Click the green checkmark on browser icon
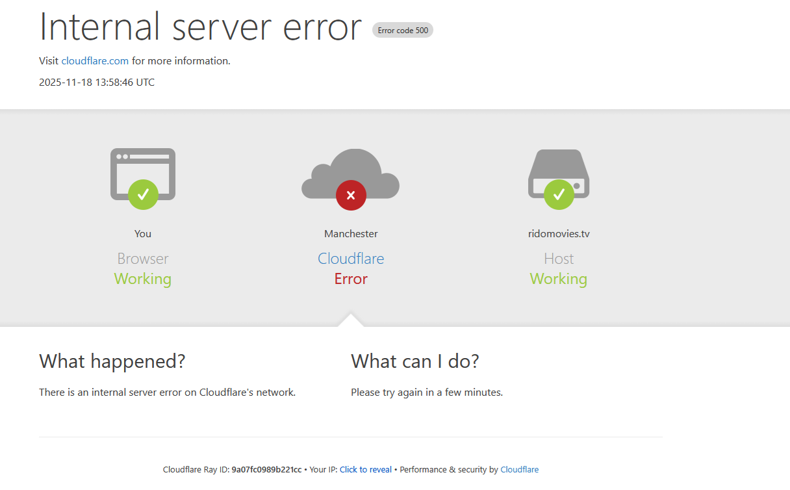 pos(143,194)
